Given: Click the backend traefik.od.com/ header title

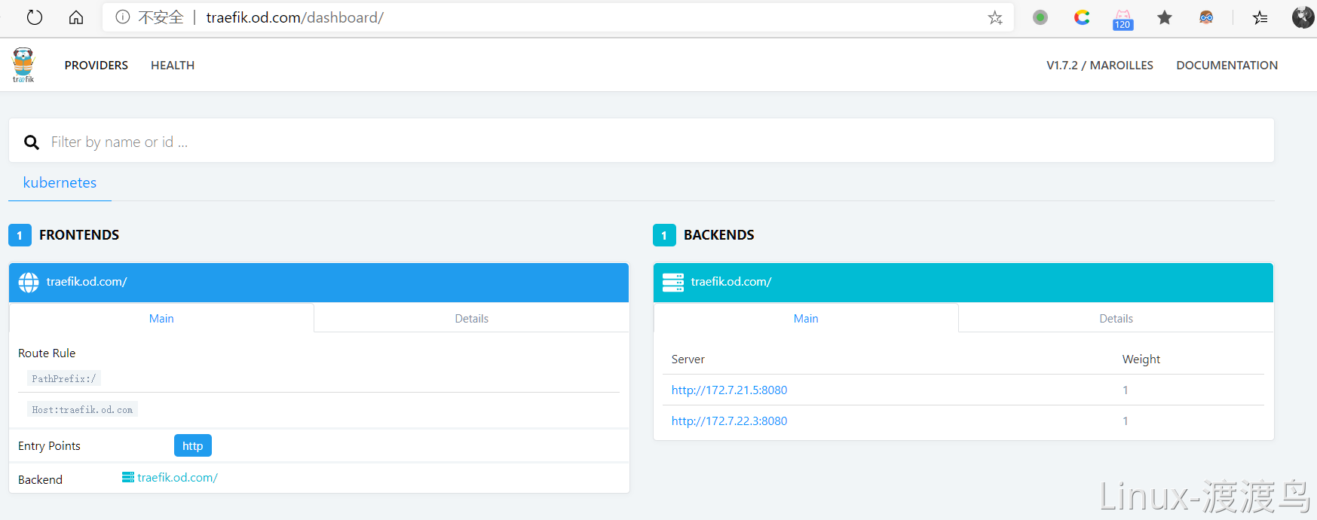Looking at the screenshot, I should pos(731,281).
